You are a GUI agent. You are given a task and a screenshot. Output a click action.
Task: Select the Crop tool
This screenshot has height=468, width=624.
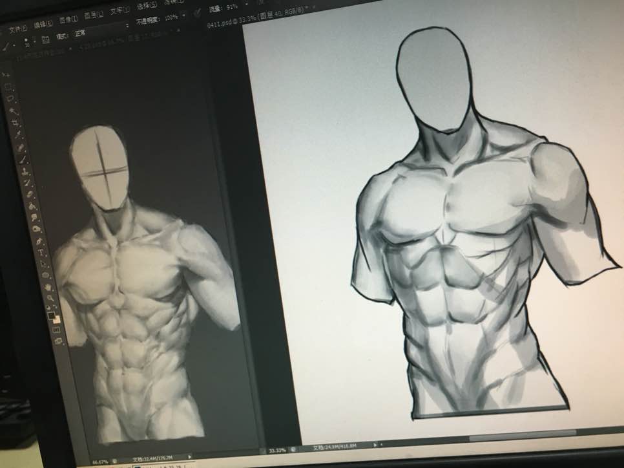coord(16,122)
